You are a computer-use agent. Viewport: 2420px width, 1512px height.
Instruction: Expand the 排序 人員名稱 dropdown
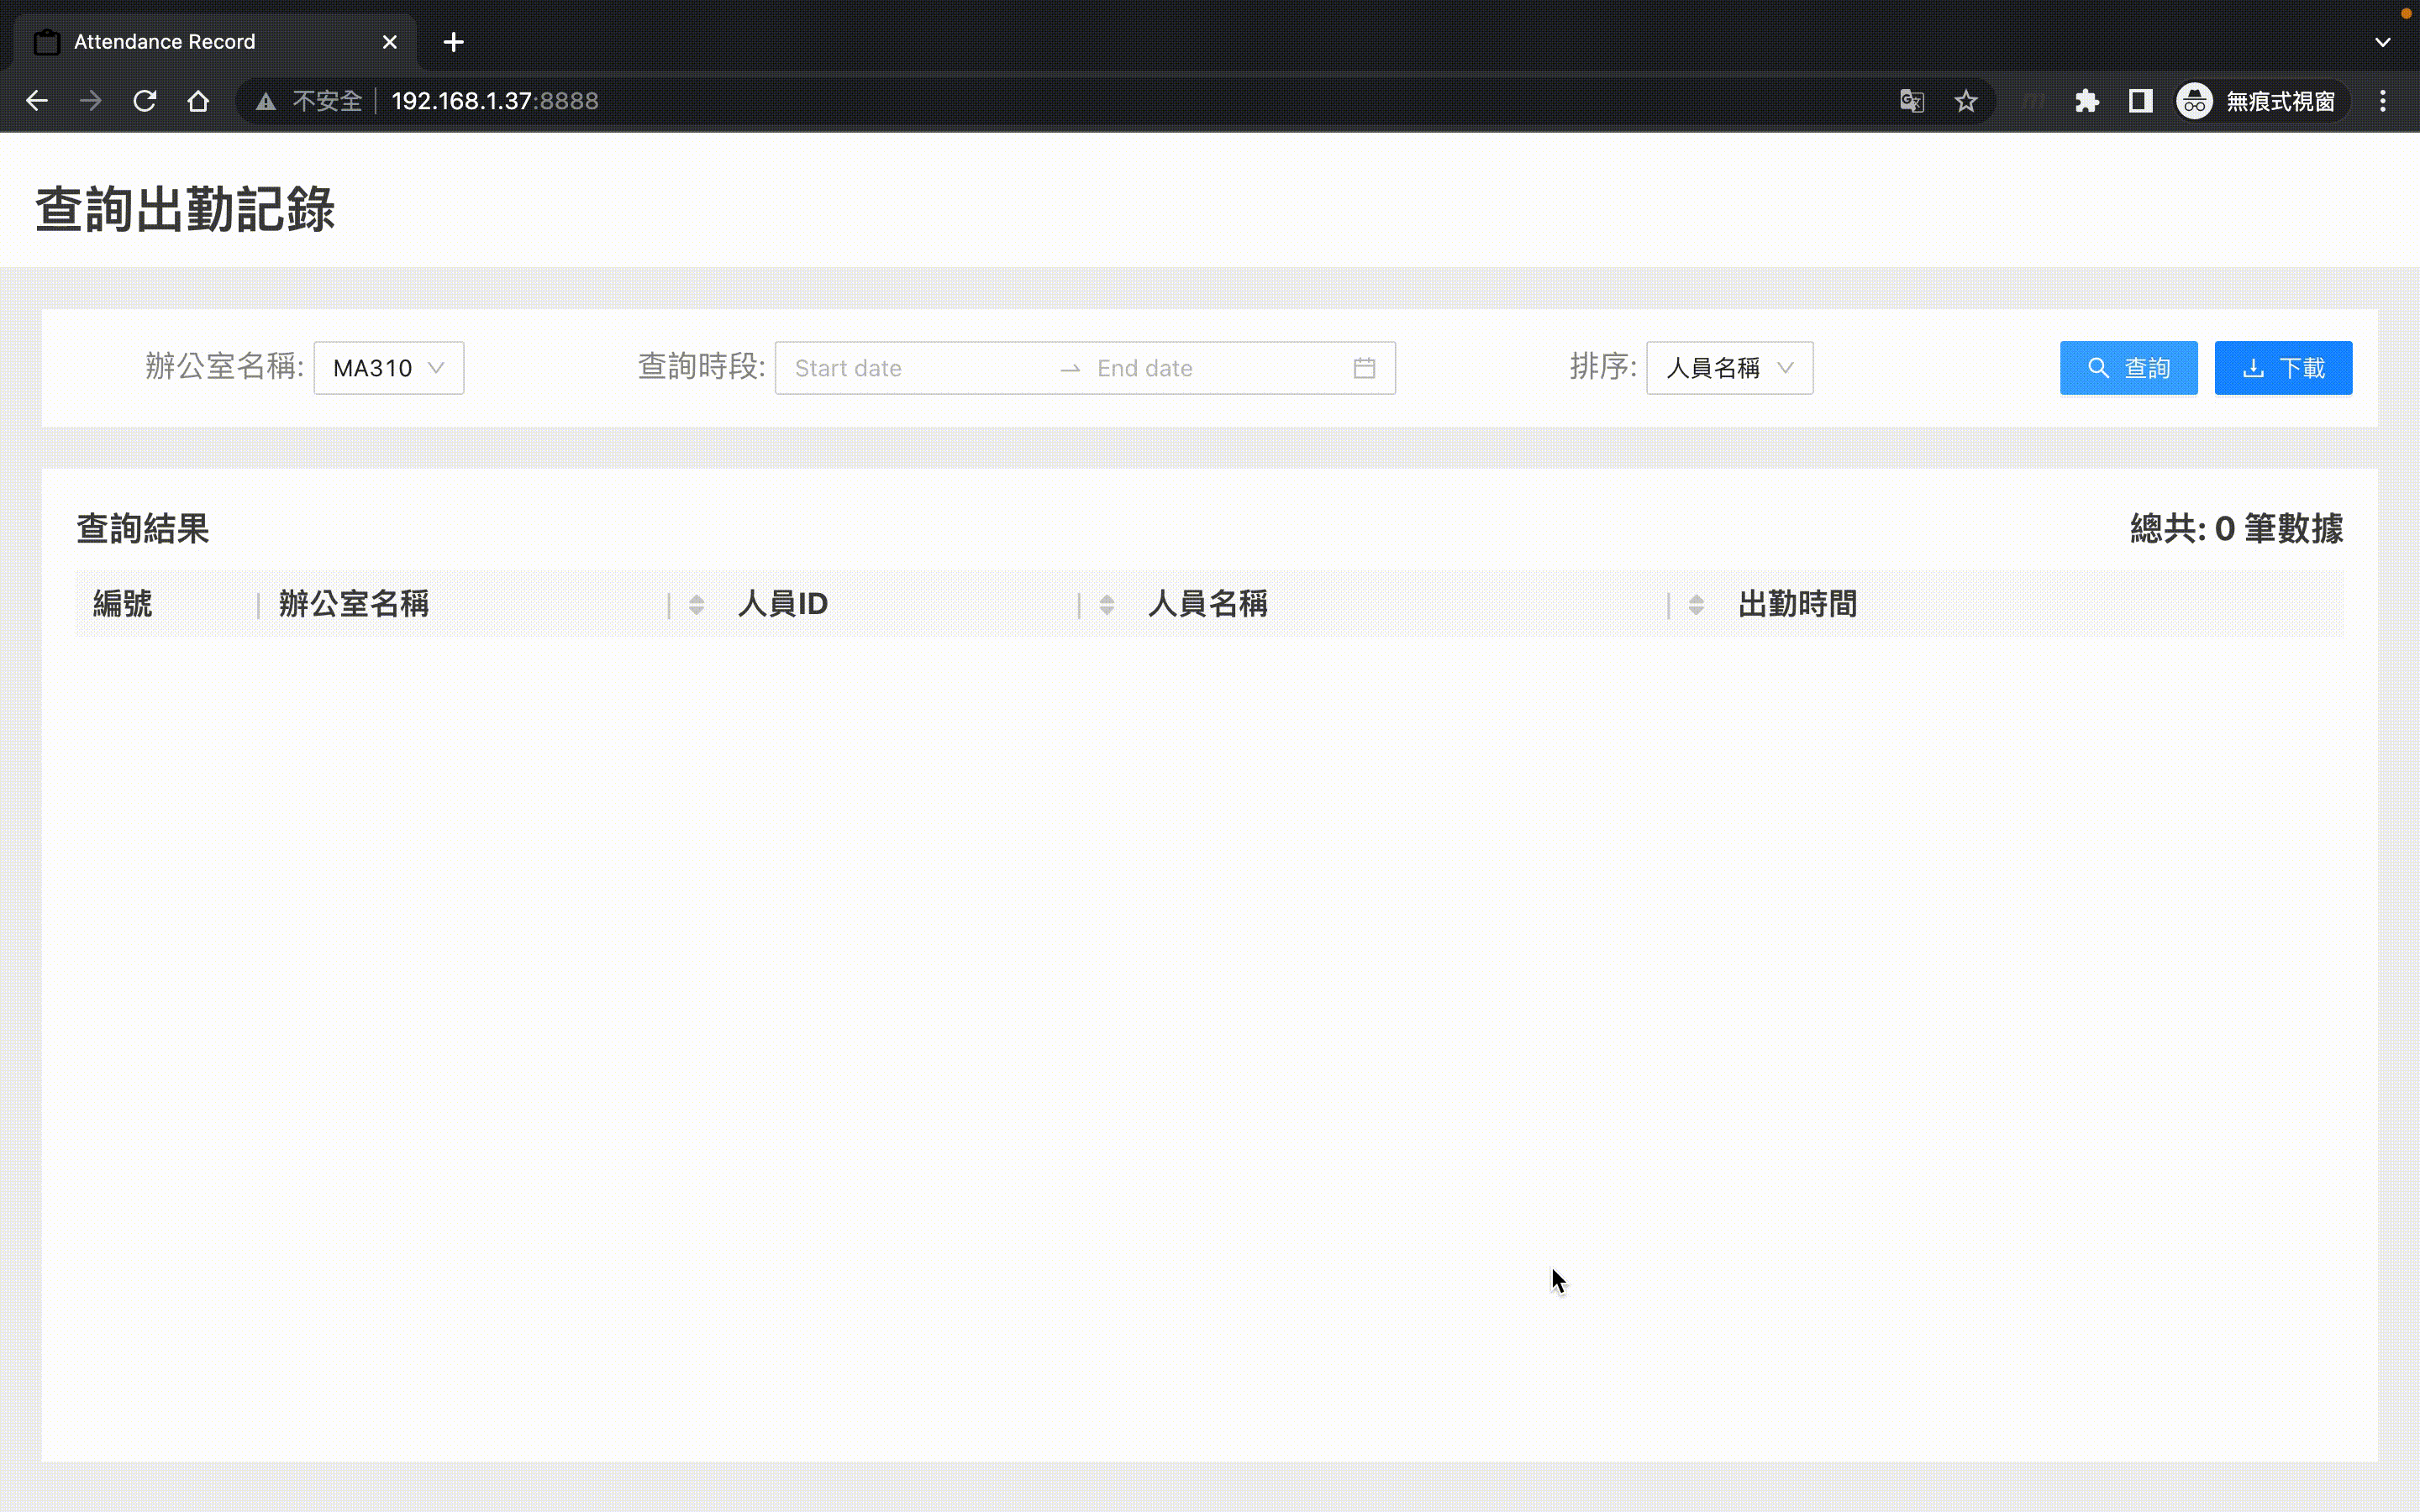1729,368
